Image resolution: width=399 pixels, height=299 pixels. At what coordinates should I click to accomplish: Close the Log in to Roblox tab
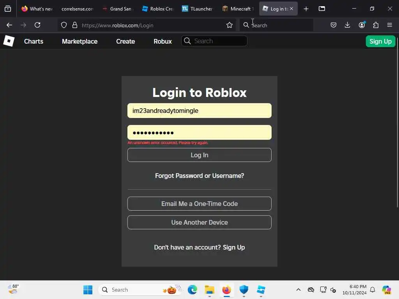[x=291, y=9]
